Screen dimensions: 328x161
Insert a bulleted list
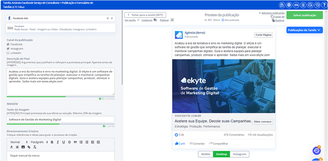click(x=87, y=142)
